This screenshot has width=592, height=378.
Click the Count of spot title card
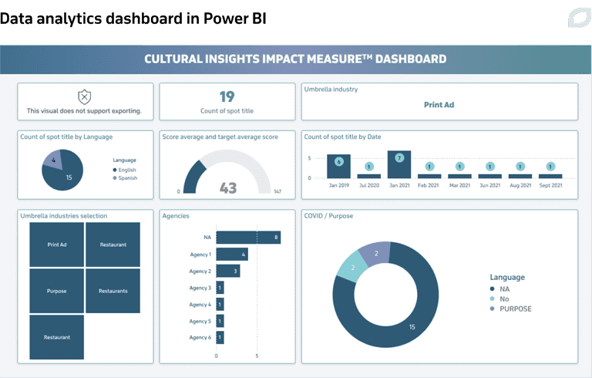[x=227, y=102]
